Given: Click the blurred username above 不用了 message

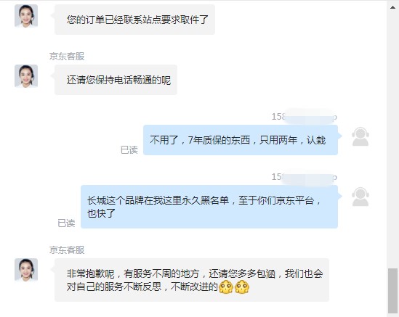Looking at the screenshot, I should [x=305, y=117].
